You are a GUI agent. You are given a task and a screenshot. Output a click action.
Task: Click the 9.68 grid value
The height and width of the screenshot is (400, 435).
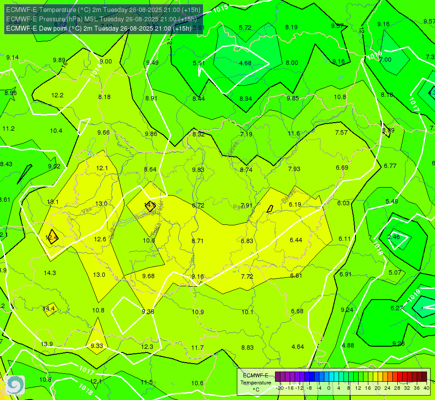(x=148, y=276)
